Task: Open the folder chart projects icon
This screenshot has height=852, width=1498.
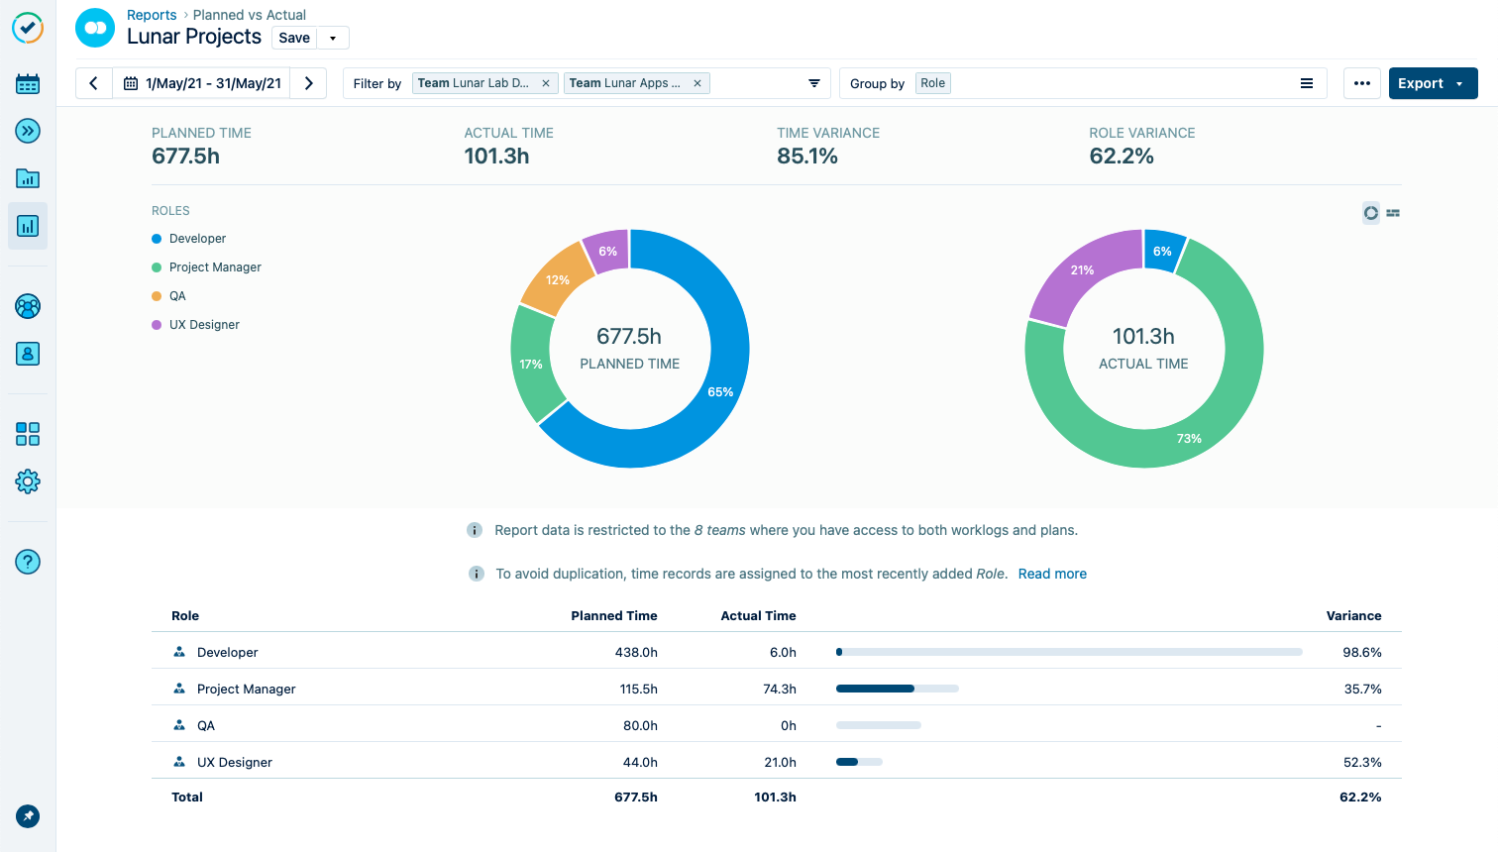Action: pyautogui.click(x=28, y=178)
